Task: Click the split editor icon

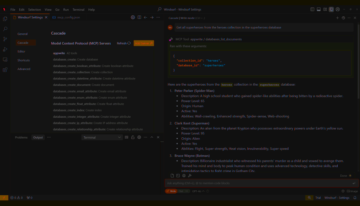Action: (x=139, y=17)
